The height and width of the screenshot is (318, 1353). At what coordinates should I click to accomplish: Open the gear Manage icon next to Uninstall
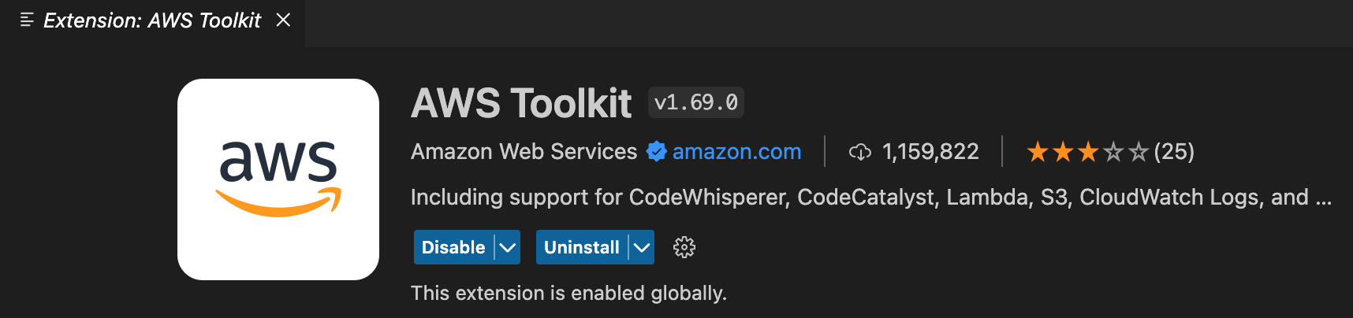684,247
